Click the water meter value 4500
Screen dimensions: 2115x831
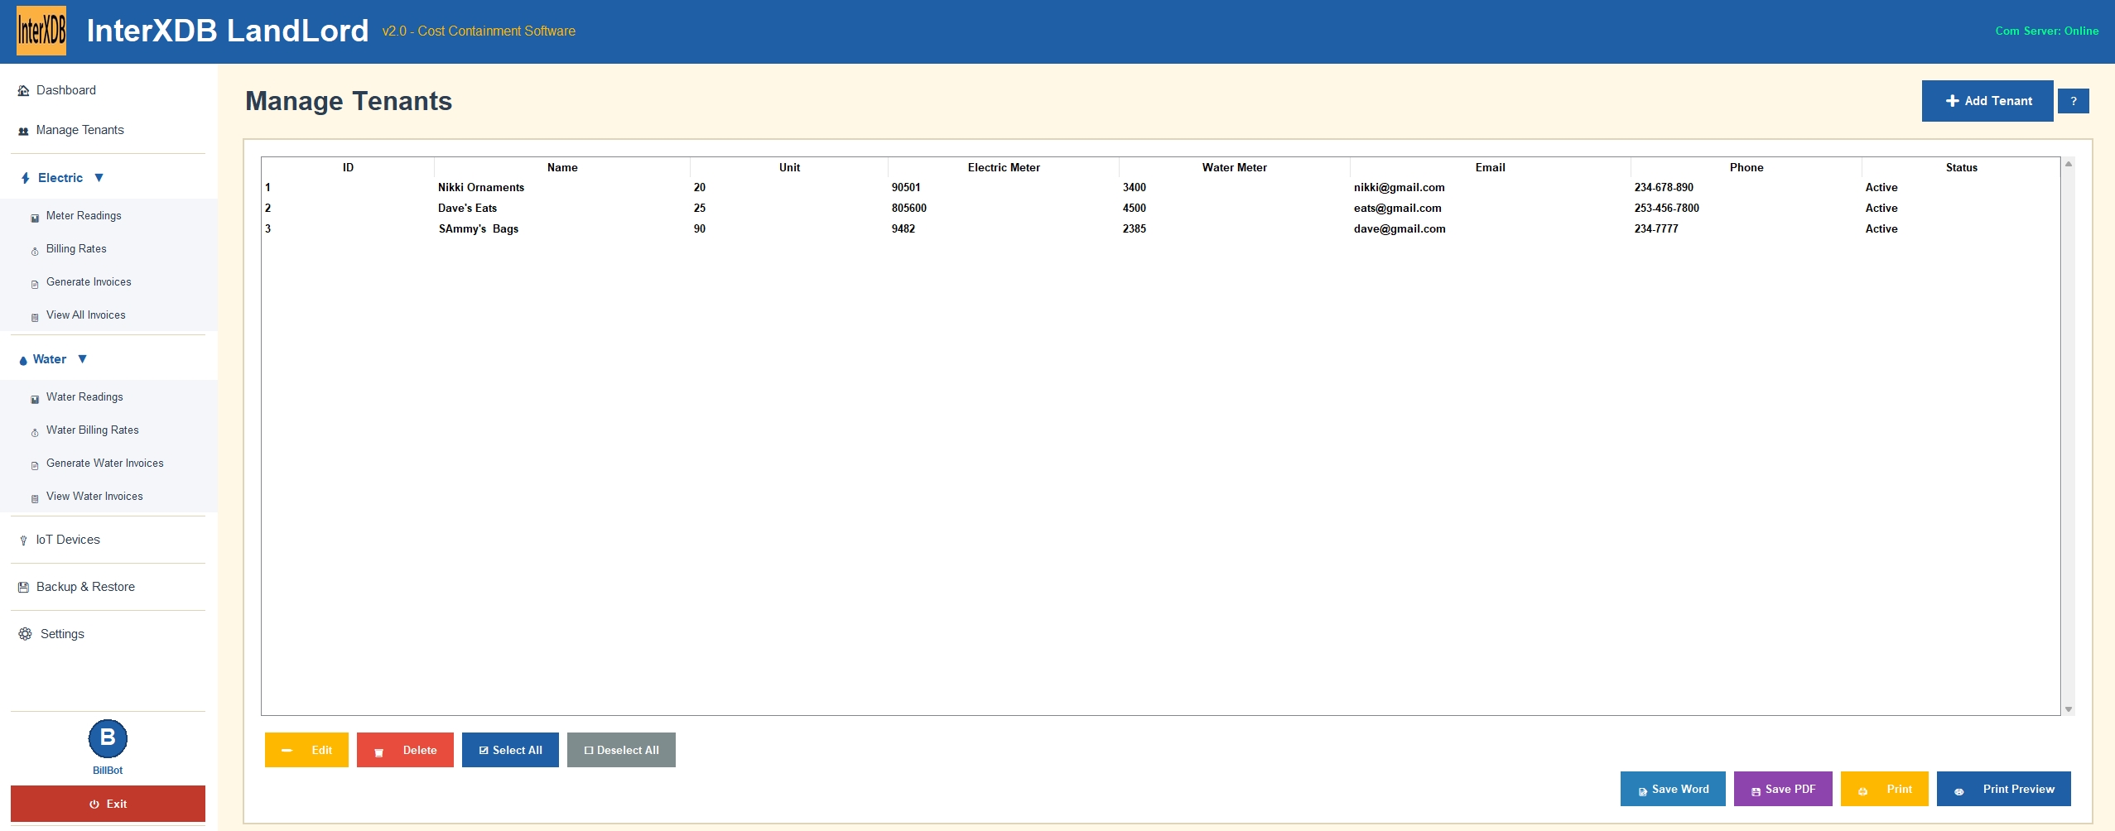pyautogui.click(x=1134, y=208)
